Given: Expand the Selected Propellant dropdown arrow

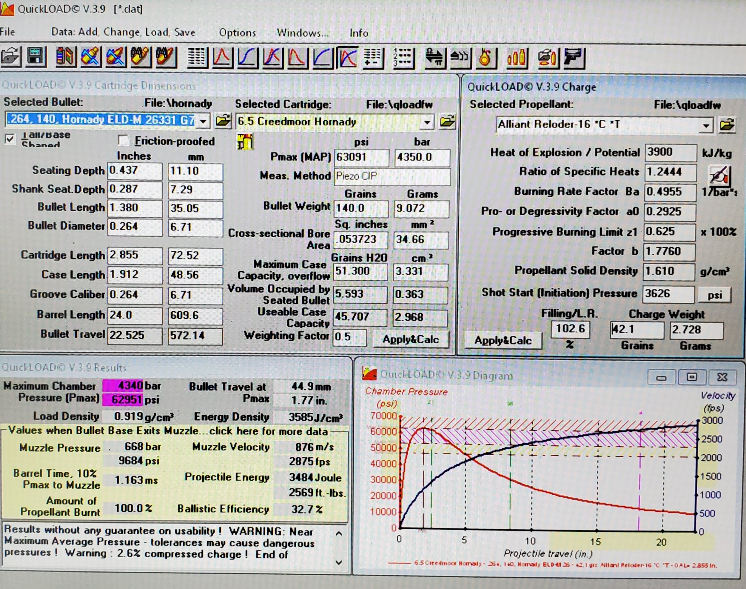Looking at the screenshot, I should [x=706, y=126].
